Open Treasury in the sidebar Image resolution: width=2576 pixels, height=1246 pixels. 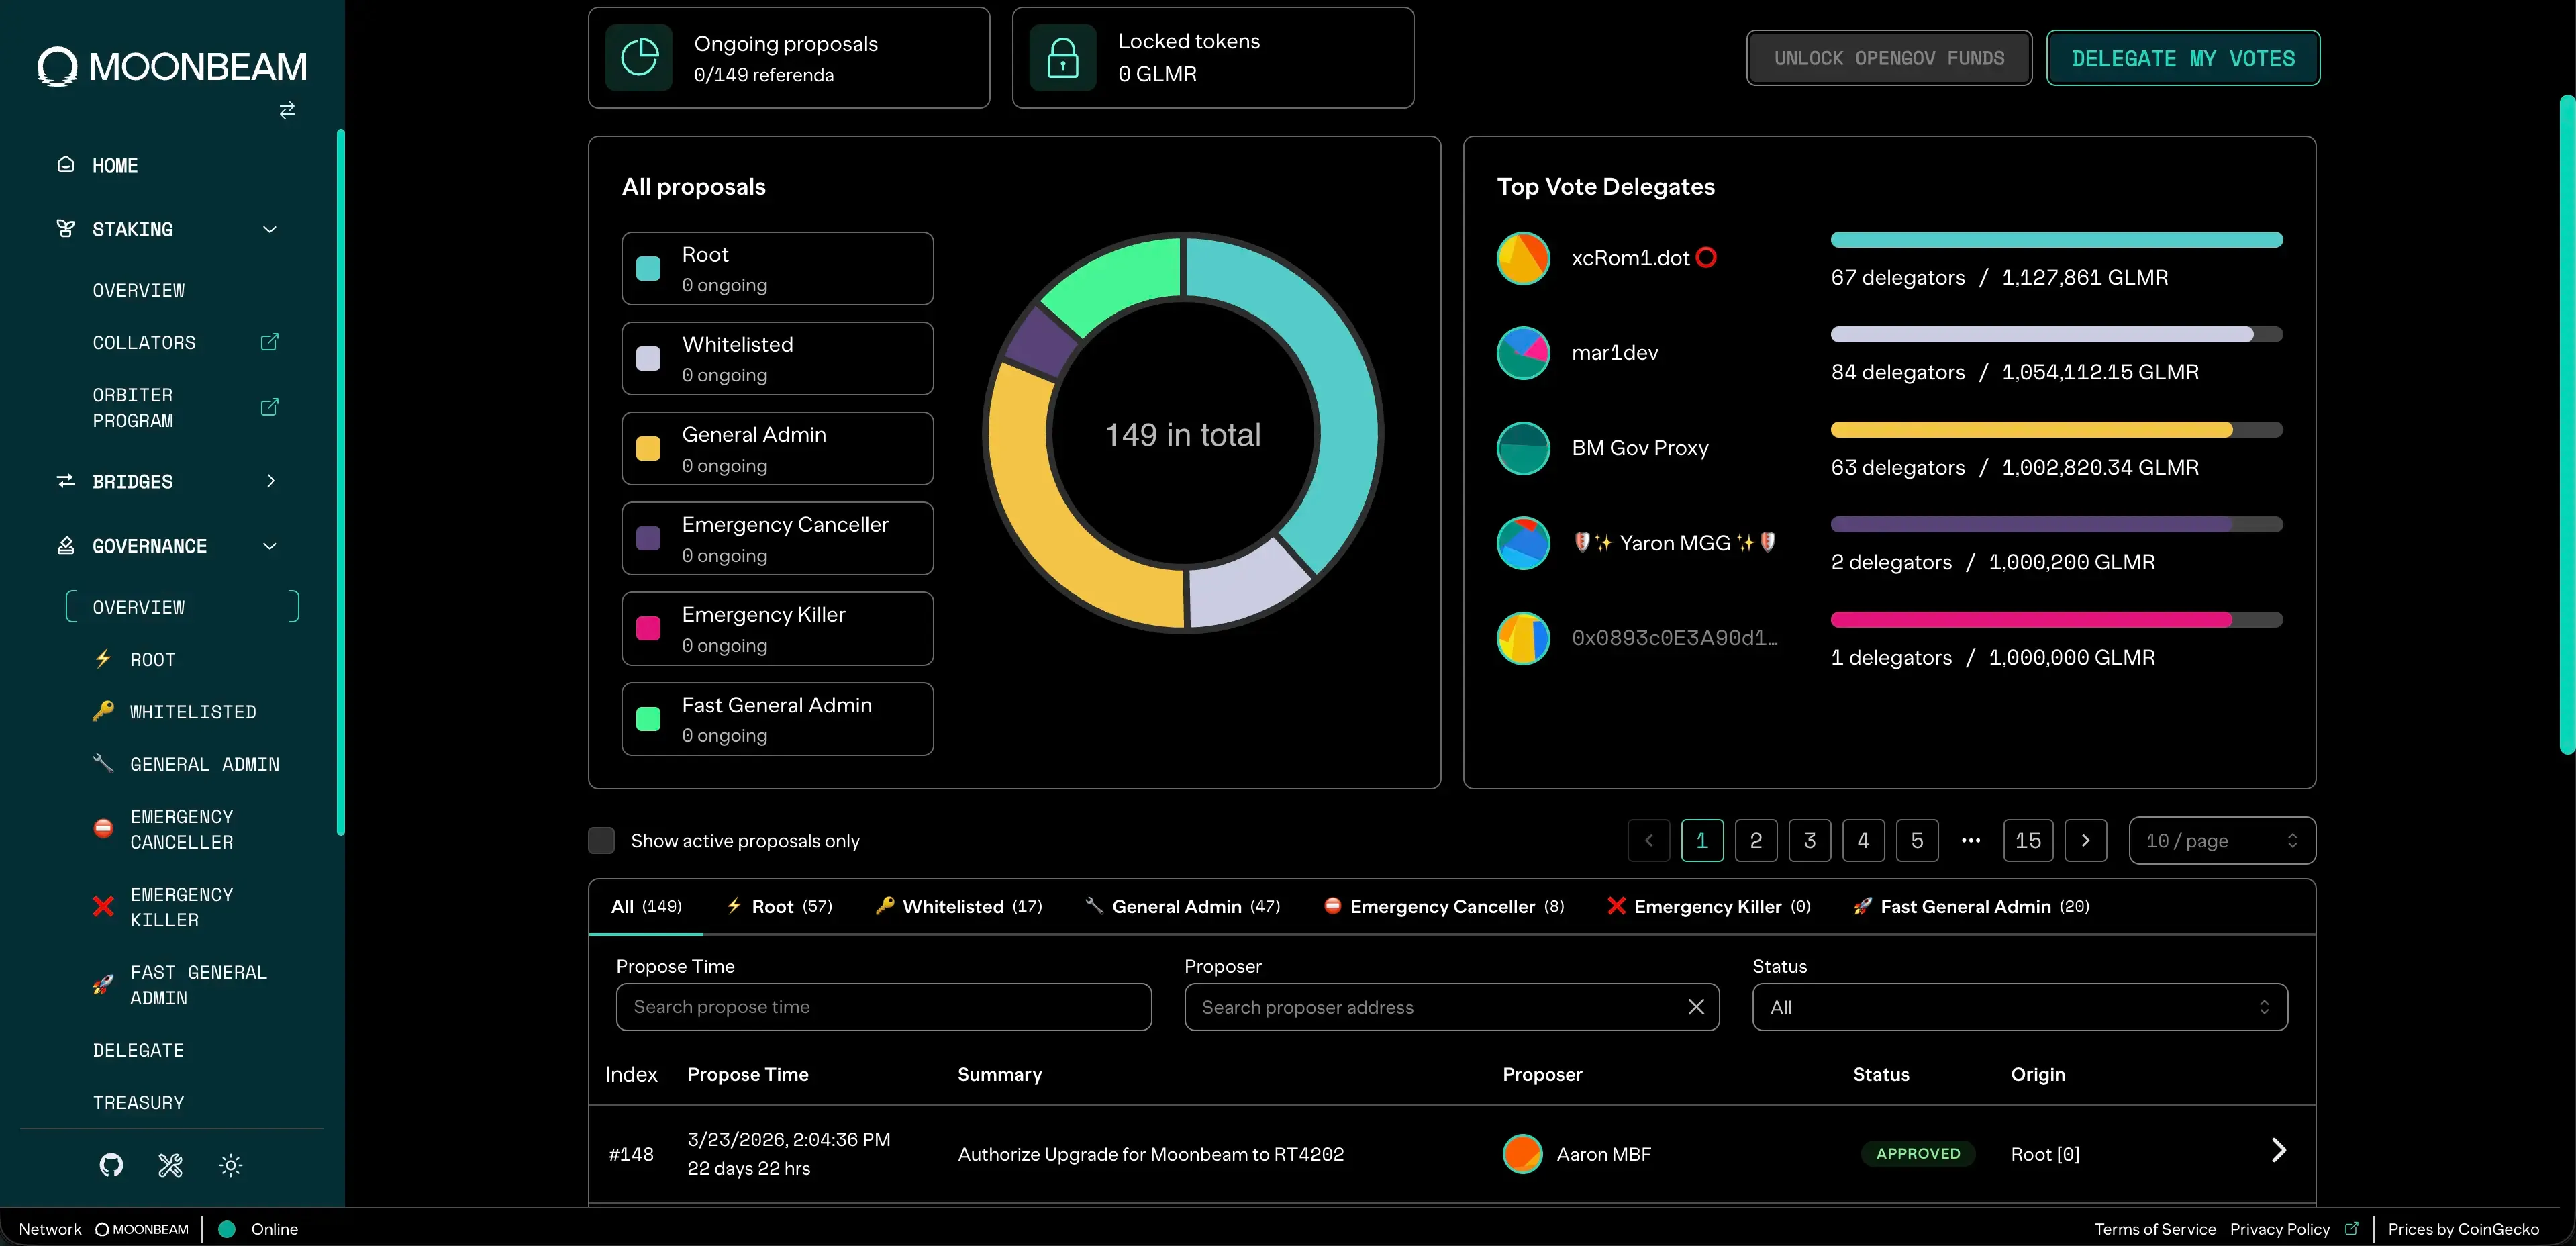138,1102
